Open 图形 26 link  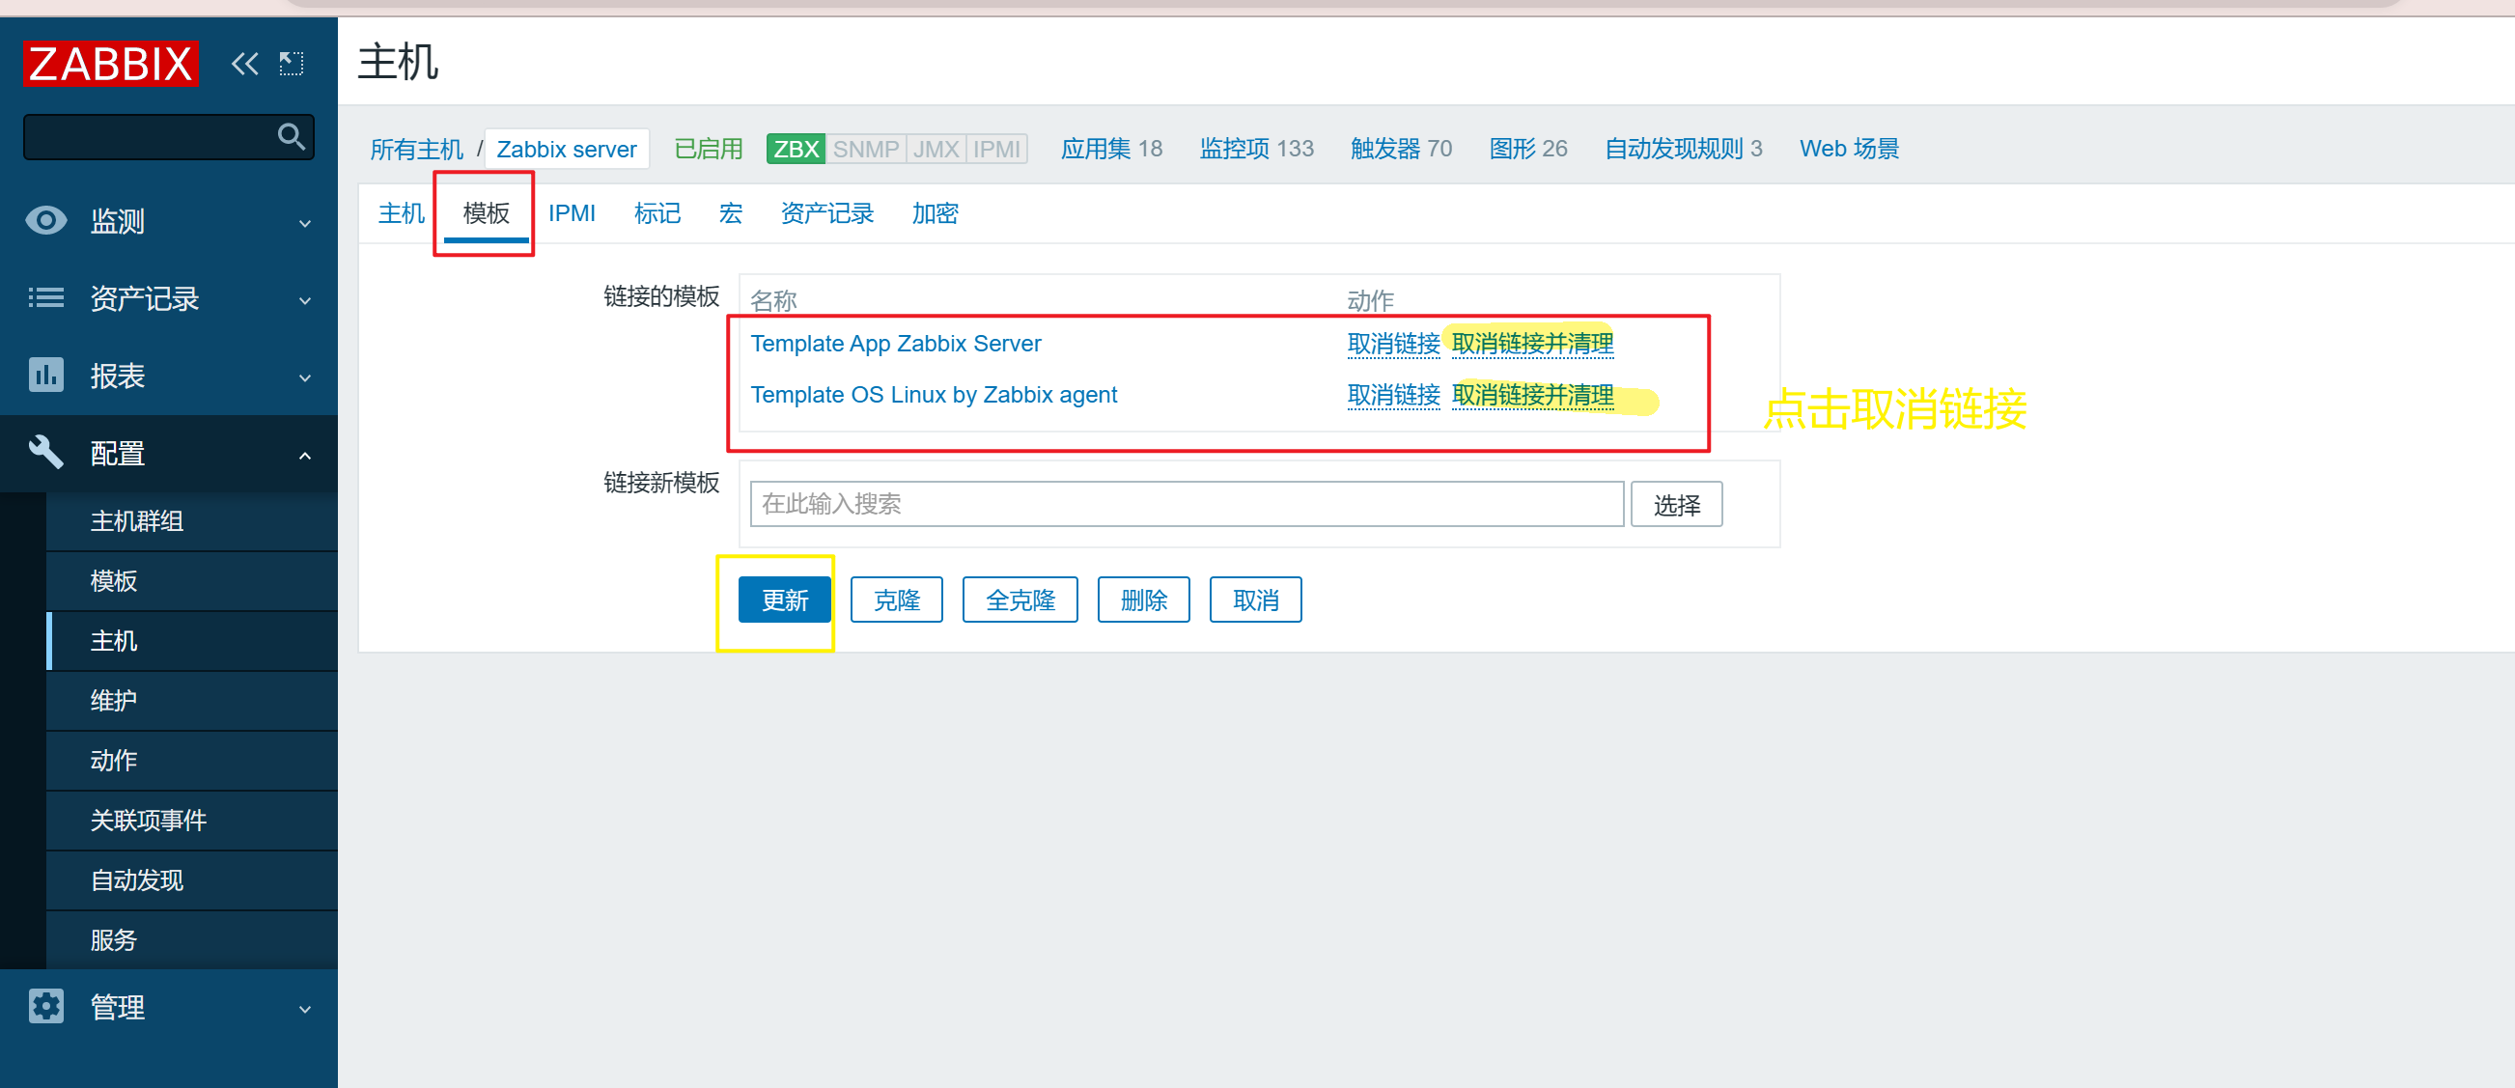(1528, 149)
